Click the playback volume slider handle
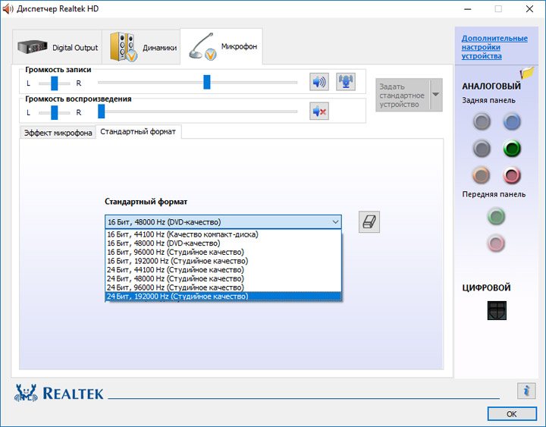The image size is (546, 427). coord(102,111)
